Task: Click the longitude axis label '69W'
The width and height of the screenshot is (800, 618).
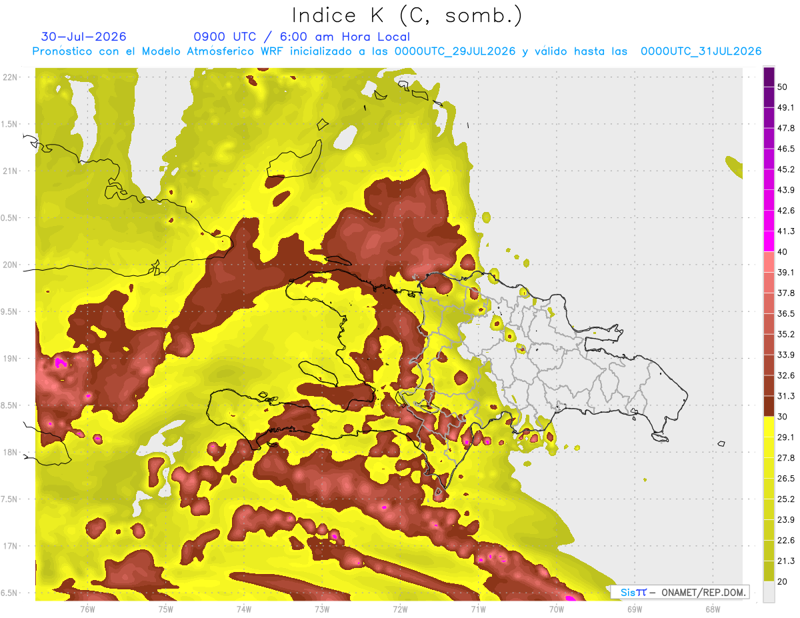Action: [634, 608]
